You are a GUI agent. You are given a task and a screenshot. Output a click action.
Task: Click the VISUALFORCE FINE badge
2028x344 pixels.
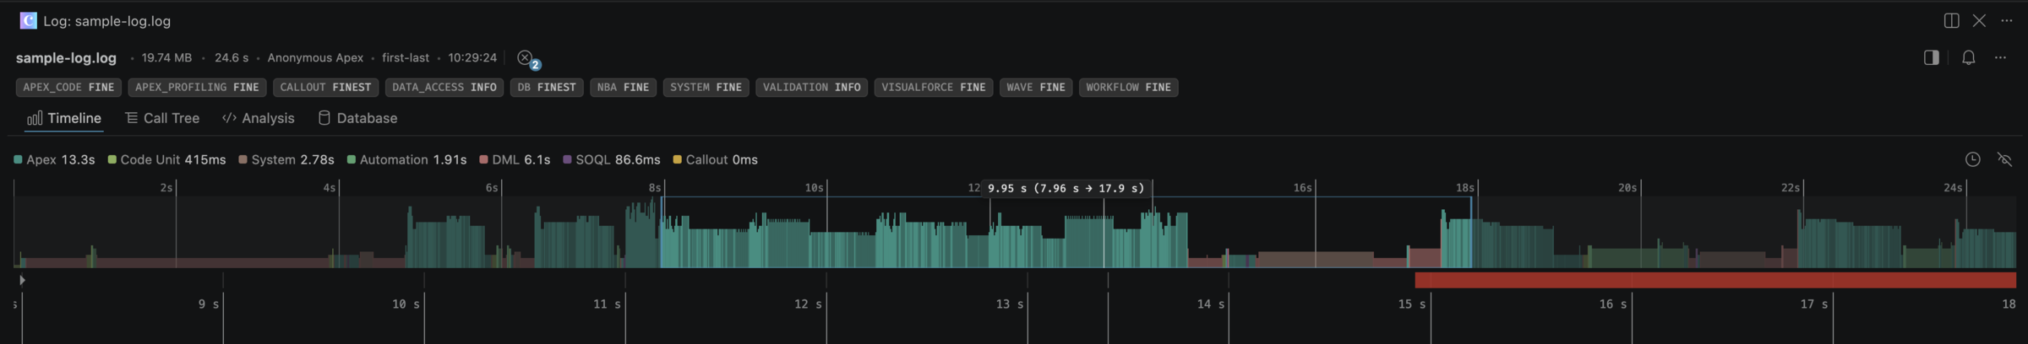tap(934, 88)
